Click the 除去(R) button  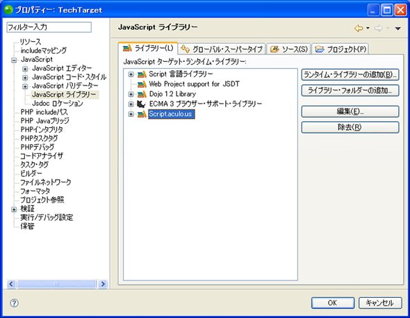[350, 127]
